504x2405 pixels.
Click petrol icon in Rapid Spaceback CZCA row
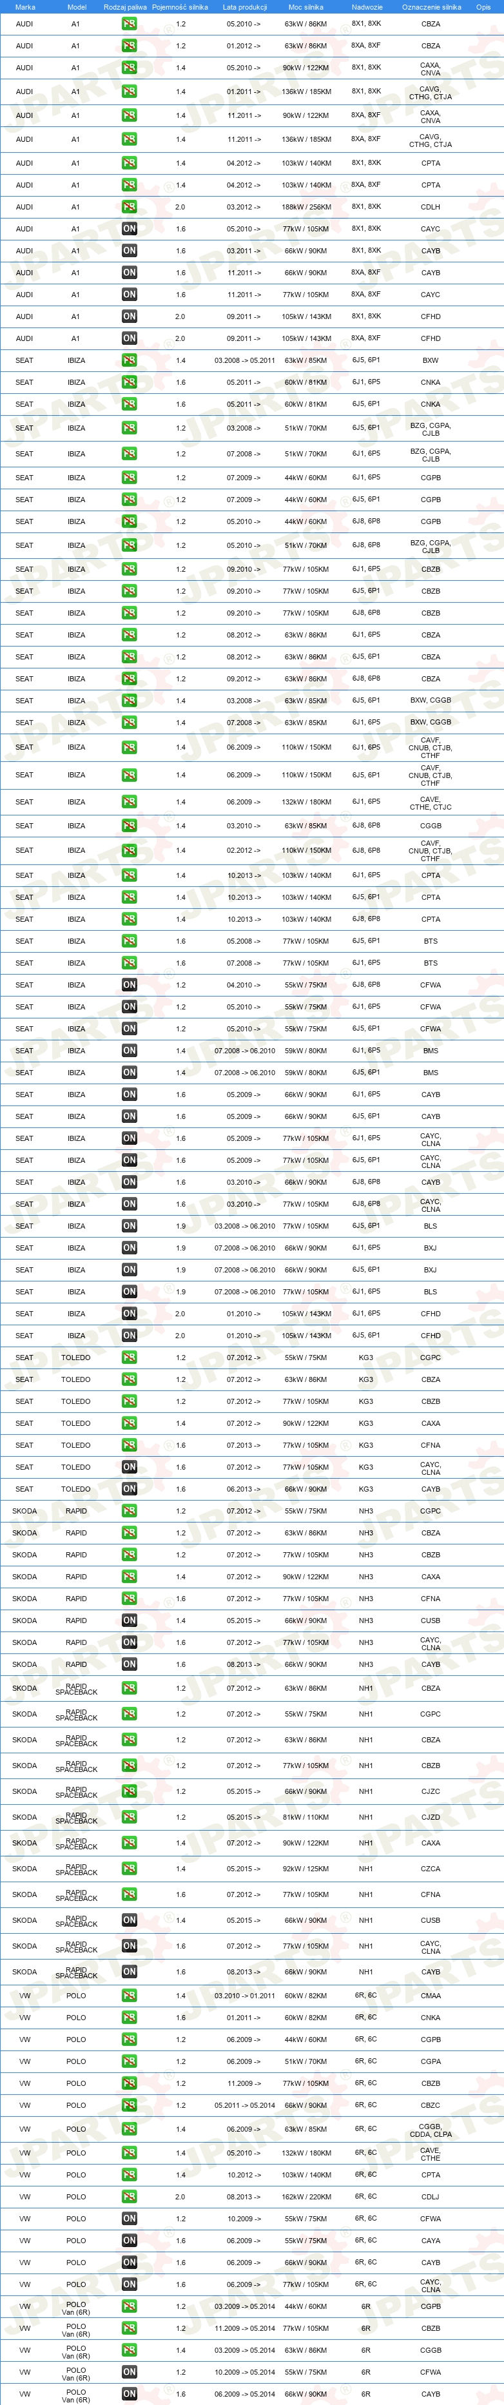point(129,1869)
